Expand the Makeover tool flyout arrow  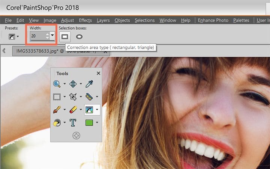point(97,97)
